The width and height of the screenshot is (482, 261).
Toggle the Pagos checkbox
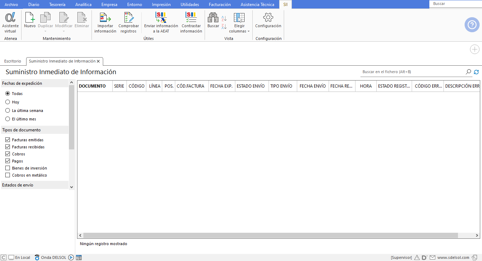pos(8,161)
